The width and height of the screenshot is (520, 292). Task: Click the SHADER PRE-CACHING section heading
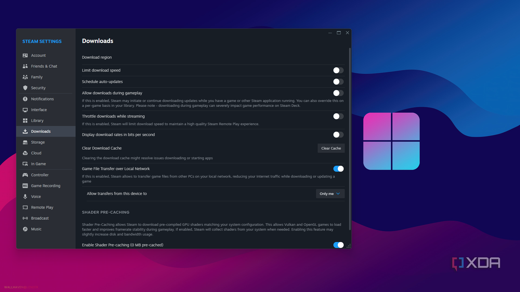click(x=106, y=212)
